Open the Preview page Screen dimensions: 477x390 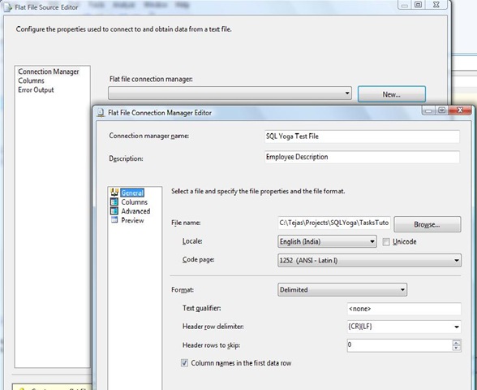(132, 220)
